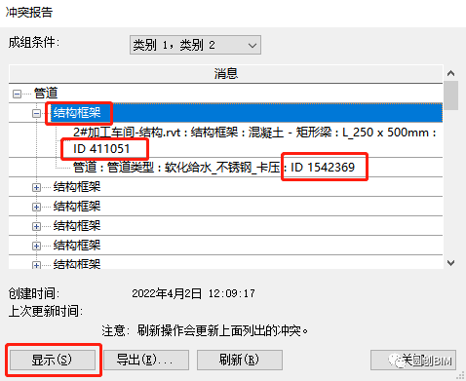Click the vertical scrollbar thumb

click(450, 95)
